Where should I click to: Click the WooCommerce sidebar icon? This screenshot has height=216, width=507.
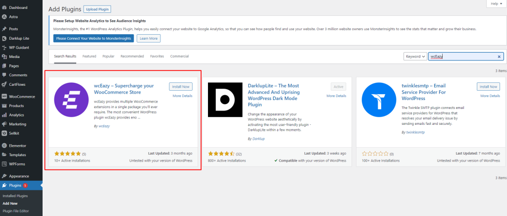coord(4,97)
